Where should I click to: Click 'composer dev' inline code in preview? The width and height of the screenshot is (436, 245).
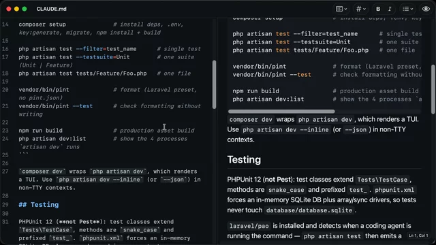click(251, 120)
